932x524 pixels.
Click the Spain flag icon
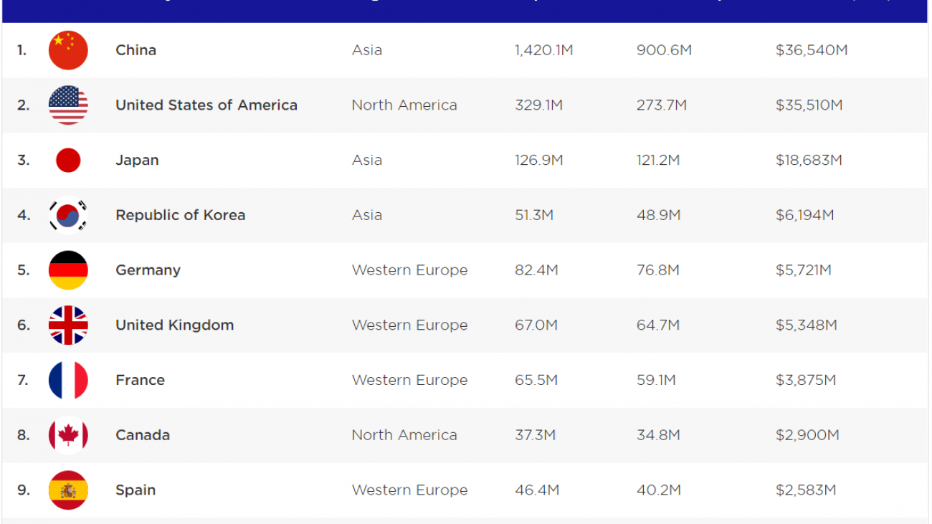click(68, 490)
